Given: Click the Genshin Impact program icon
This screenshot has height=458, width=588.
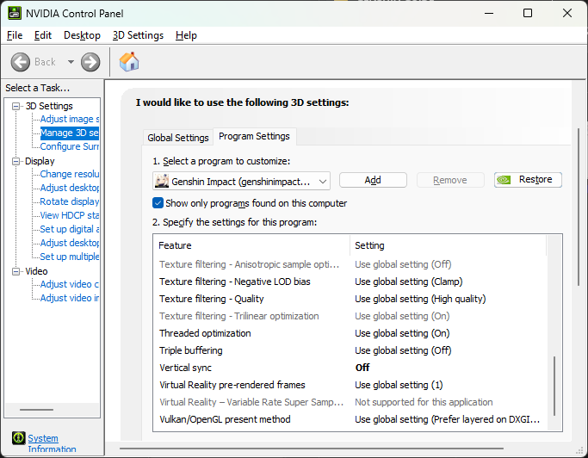Looking at the screenshot, I should tap(162, 181).
